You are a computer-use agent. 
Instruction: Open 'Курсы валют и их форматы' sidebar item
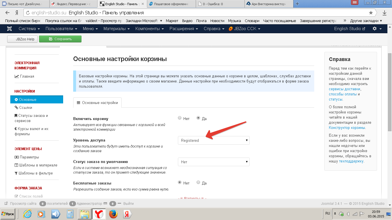point(32,131)
